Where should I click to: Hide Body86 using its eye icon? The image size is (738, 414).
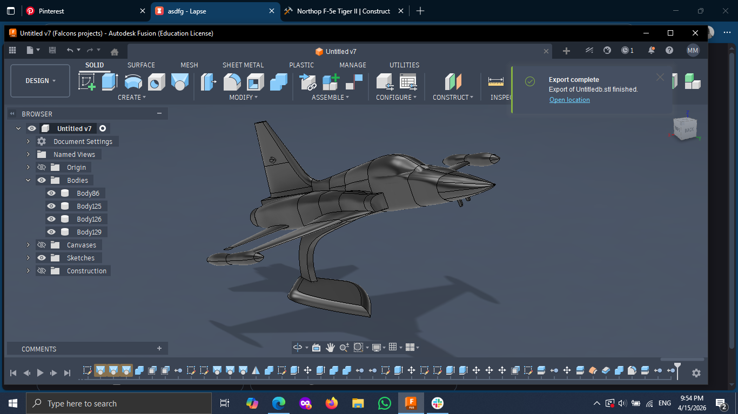(51, 193)
